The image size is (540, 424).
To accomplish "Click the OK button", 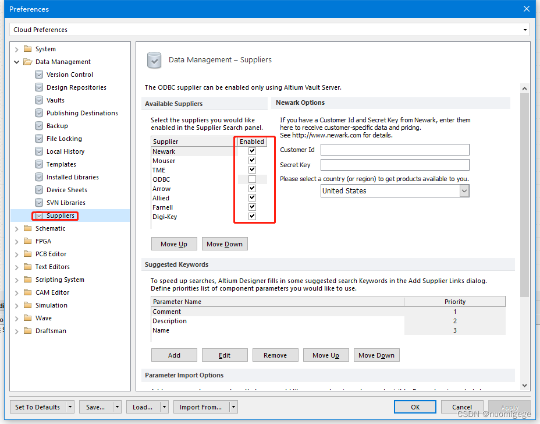I will (415, 407).
